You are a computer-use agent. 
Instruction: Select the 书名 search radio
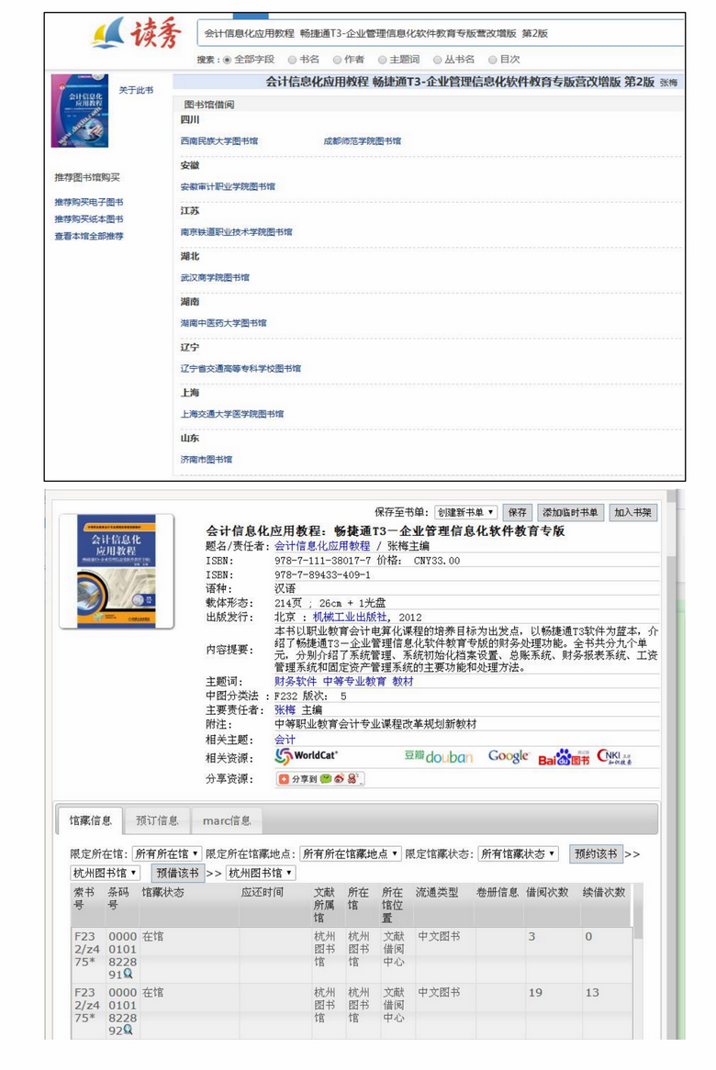point(292,60)
